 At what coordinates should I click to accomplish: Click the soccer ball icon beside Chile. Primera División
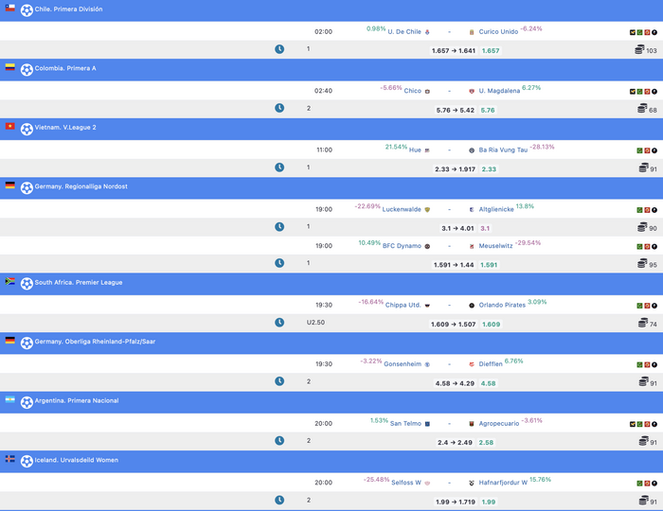(x=27, y=10)
